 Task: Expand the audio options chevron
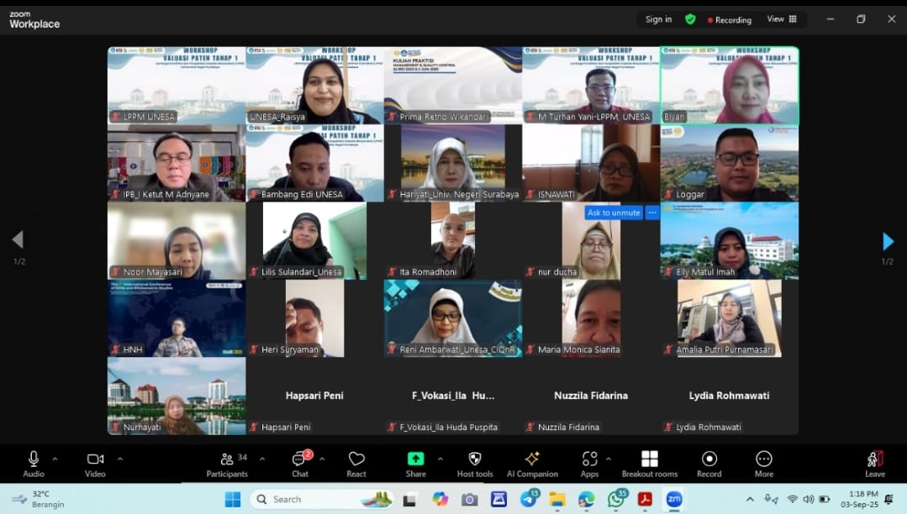[x=55, y=459]
